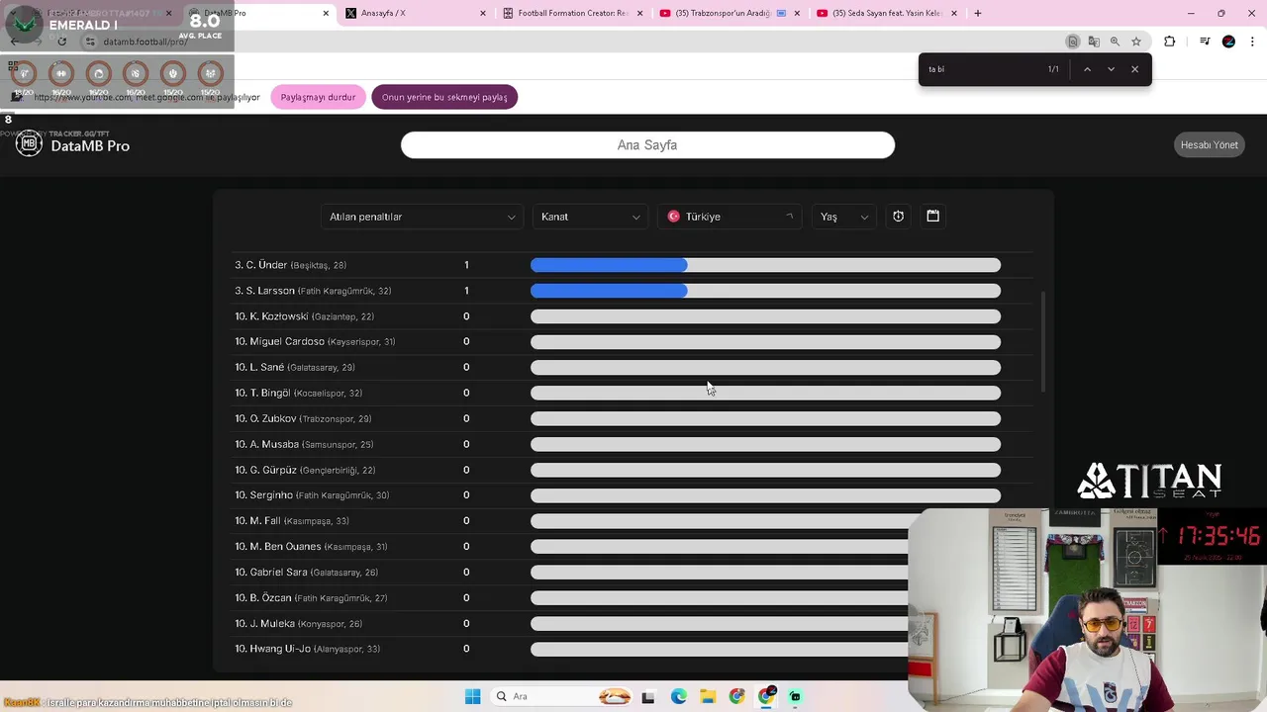Close the Football Formation Creator tab
Screen dimensions: 1267x712
click(x=639, y=13)
